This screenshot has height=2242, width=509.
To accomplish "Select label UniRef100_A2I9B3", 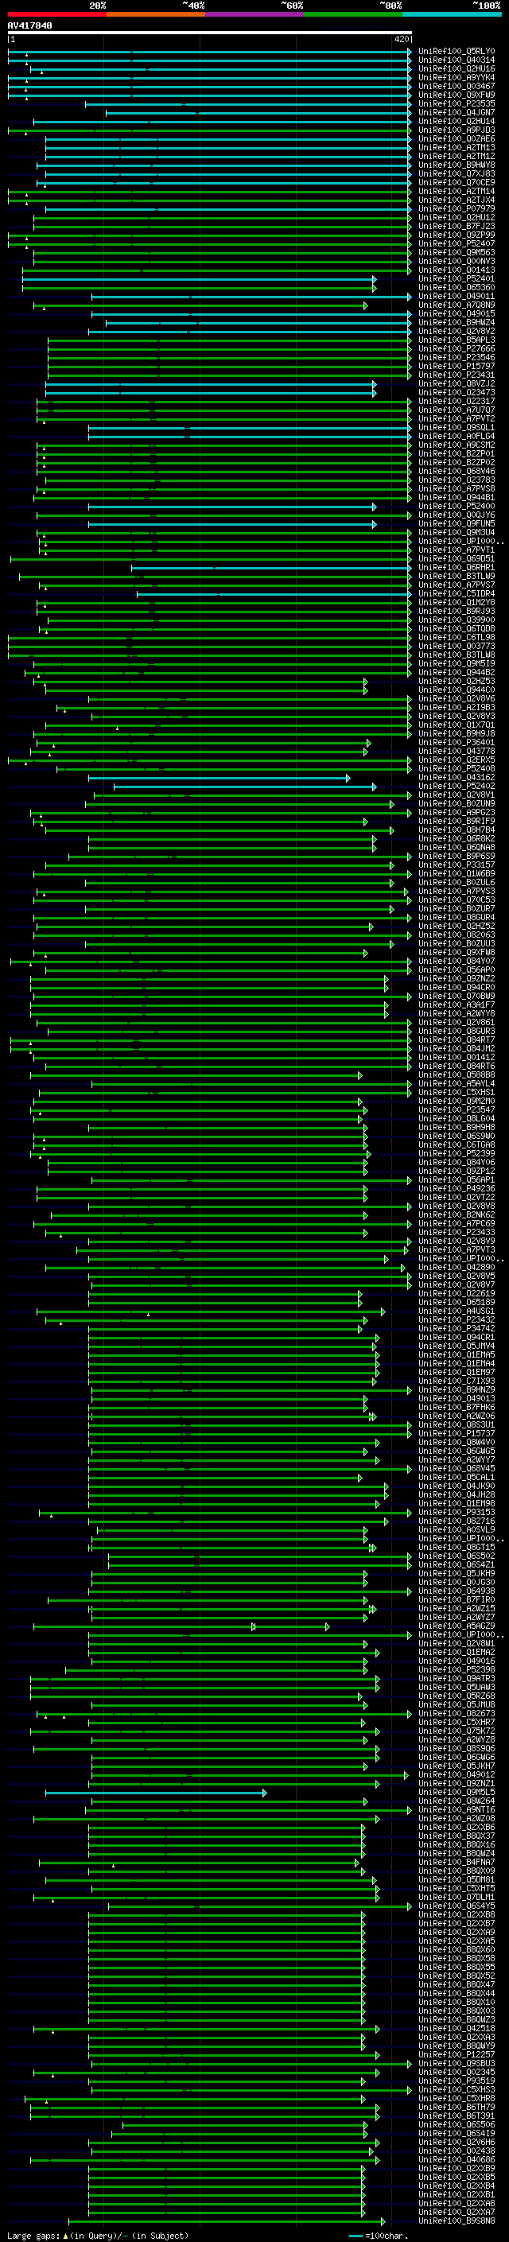I will [x=457, y=708].
